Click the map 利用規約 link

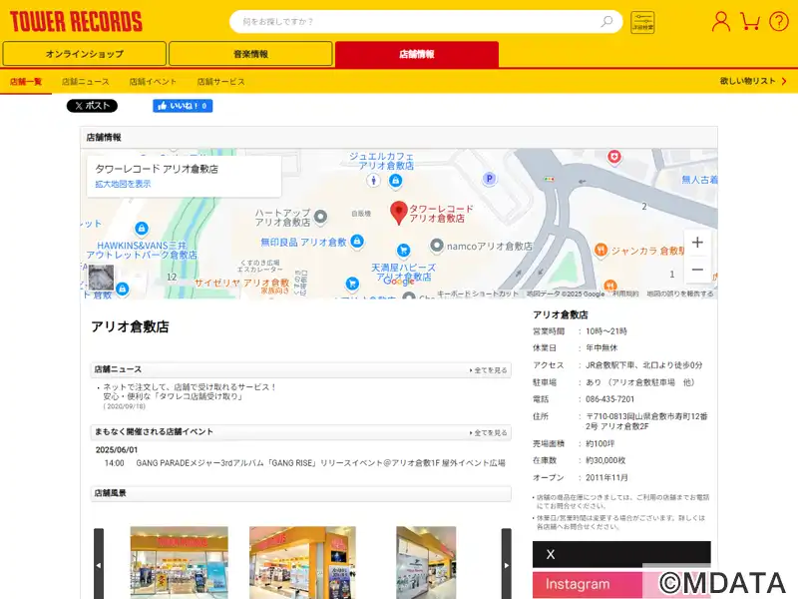(x=625, y=294)
